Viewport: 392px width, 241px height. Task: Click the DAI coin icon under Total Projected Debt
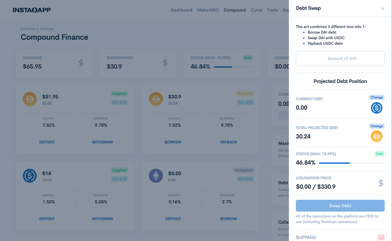click(376, 136)
